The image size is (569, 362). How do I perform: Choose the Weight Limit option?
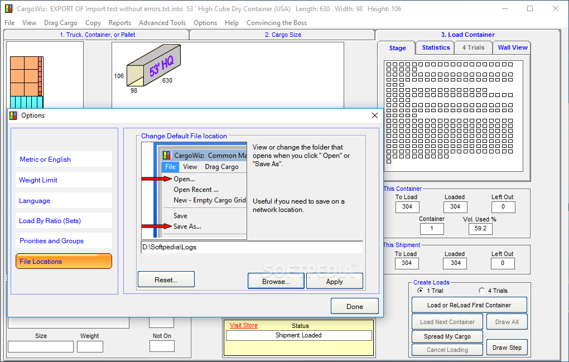click(x=64, y=180)
